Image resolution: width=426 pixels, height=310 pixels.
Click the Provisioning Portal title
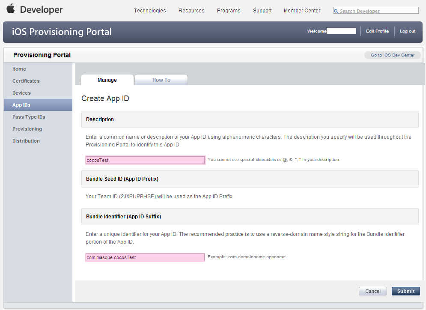coord(42,55)
